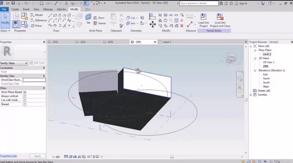Switch to the Level 1 view tab
Screen dimensions: 293x163
[167, 42]
